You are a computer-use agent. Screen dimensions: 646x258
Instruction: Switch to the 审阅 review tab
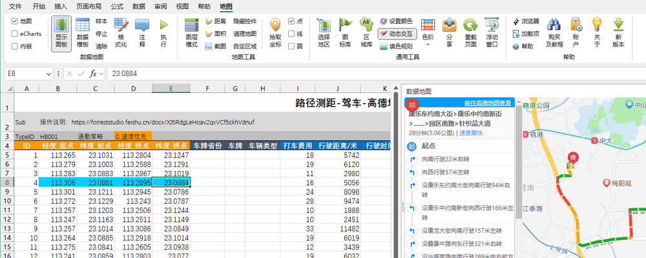point(161,6)
